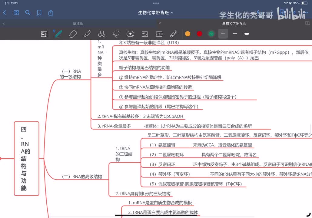Select the 1. tRNA的二级结构 node
Viewport: 312px width, 218px height.
tap(124, 154)
